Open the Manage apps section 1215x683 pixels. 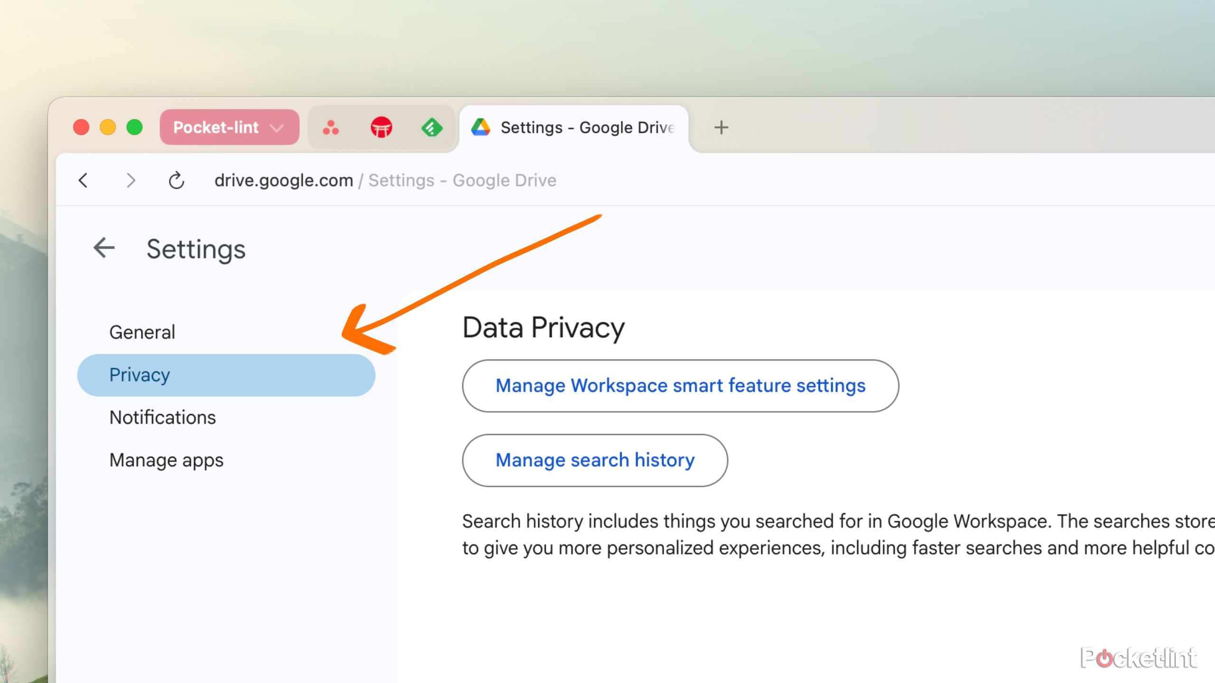tap(166, 460)
